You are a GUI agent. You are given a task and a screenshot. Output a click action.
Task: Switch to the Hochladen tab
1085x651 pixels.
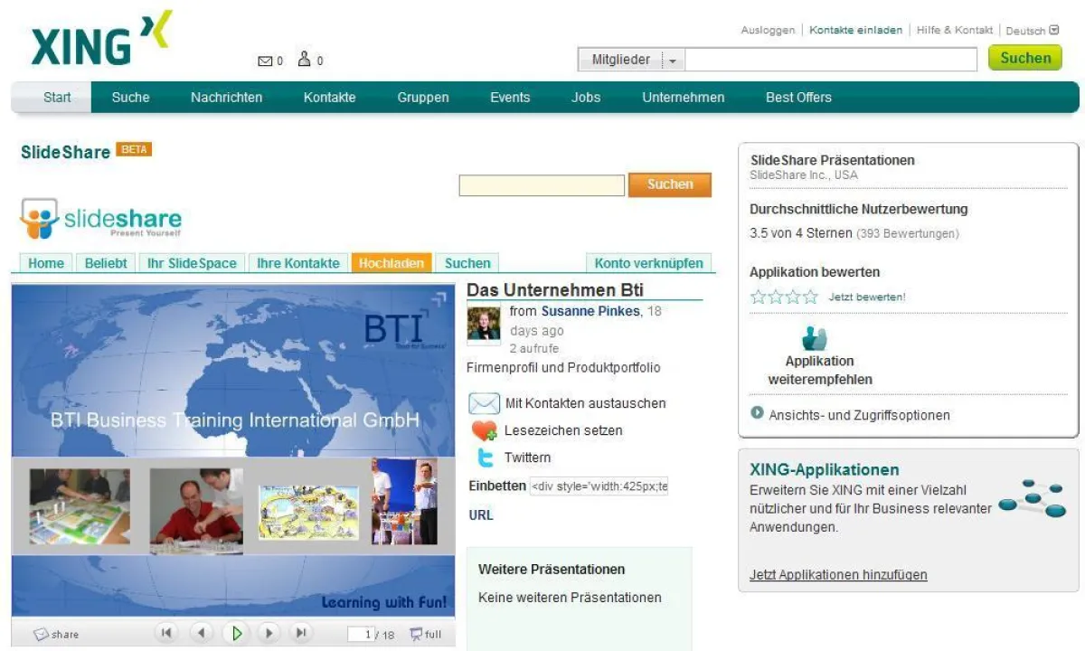point(391,263)
